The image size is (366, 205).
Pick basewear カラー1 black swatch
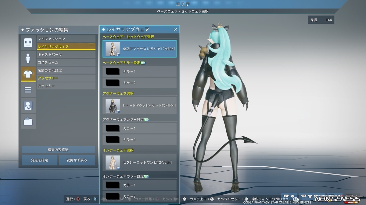[x=112, y=72]
